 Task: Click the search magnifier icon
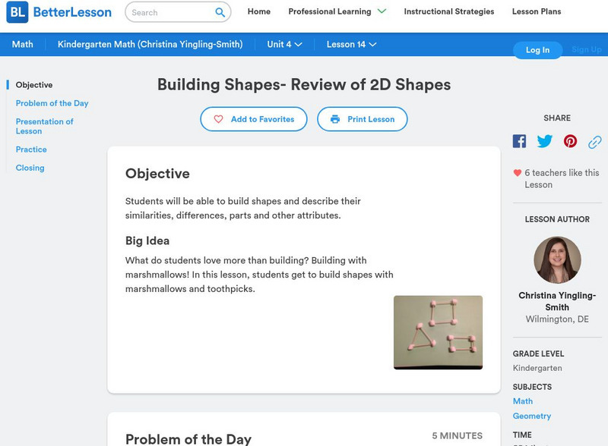[220, 12]
